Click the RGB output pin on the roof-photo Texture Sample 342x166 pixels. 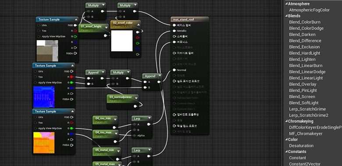(x=75, y=25)
